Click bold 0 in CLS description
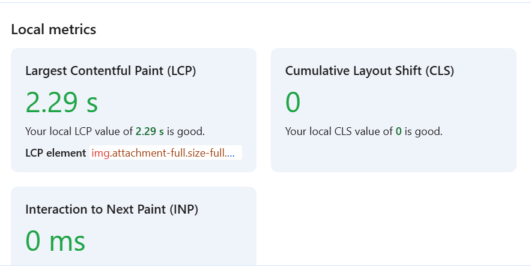Viewport: 531px width, 273px height. click(399, 131)
